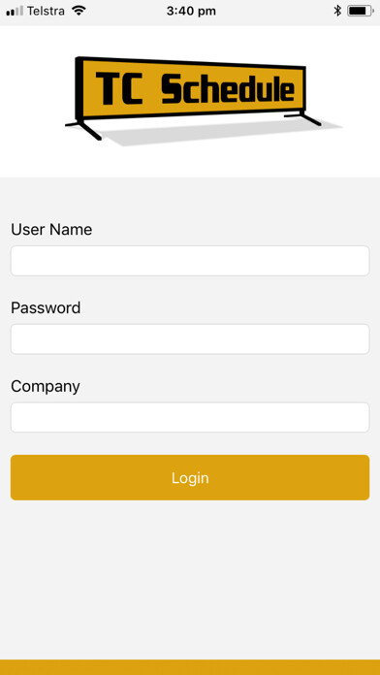Tap the 3:40 pm clock

191,12
